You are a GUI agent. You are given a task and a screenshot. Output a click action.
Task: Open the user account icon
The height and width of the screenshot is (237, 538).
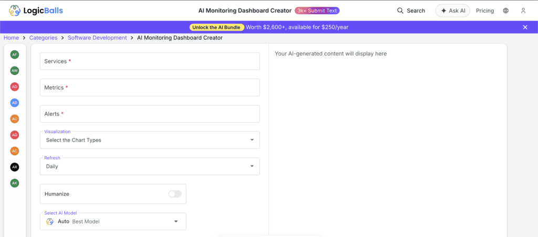(x=523, y=10)
